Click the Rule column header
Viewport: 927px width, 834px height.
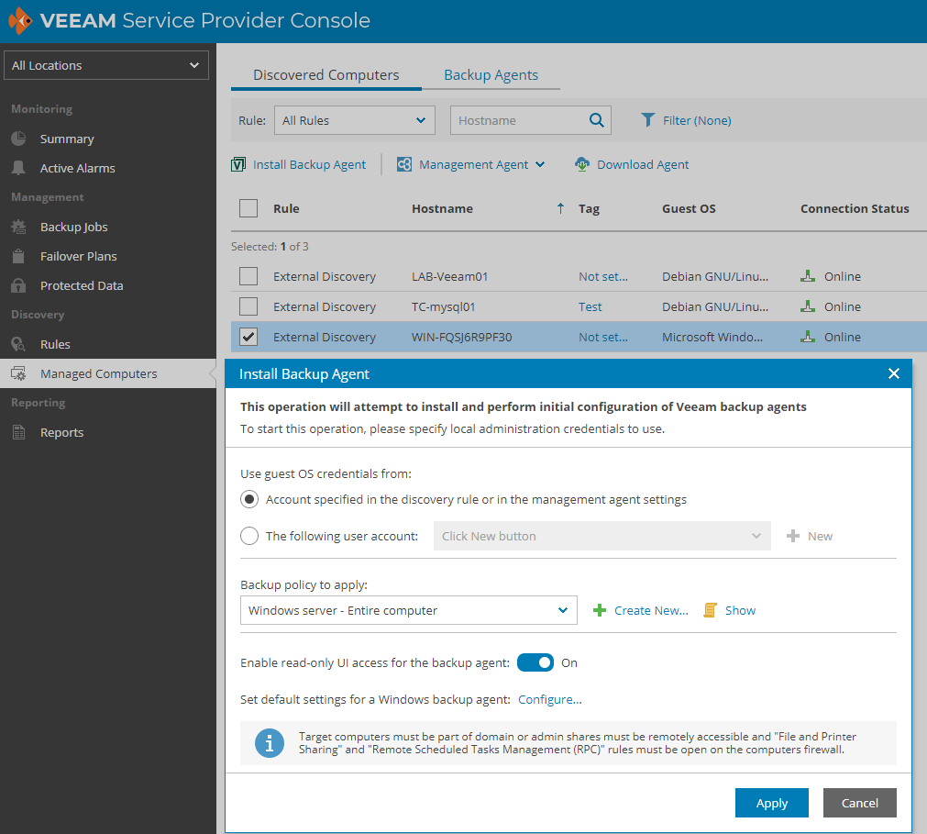pos(286,208)
